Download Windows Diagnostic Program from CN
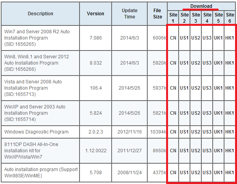The height and width of the screenshot is (184, 237). [173, 132]
